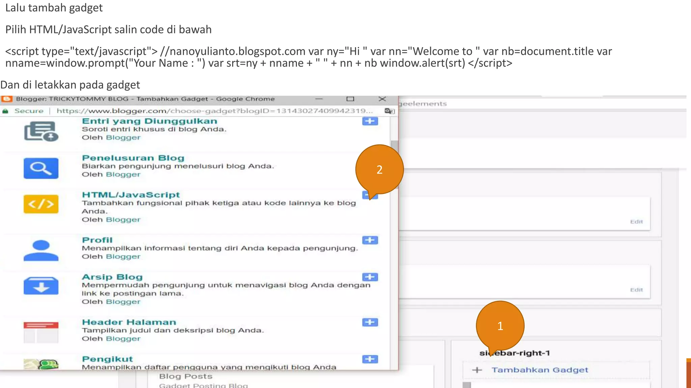Click the Arsip Blog download icon
Image resolution: width=691 pixels, height=388 pixels.
click(41, 286)
